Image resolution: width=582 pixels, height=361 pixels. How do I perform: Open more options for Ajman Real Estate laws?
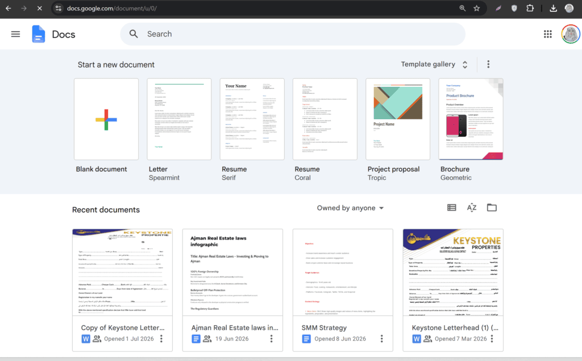coord(271,338)
